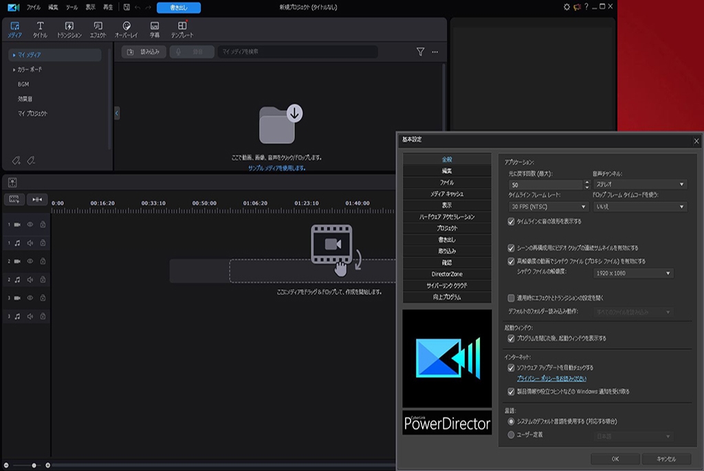Viewport: 704px width, 471px height.
Task: Open the メディア room icon
Action: click(x=15, y=29)
